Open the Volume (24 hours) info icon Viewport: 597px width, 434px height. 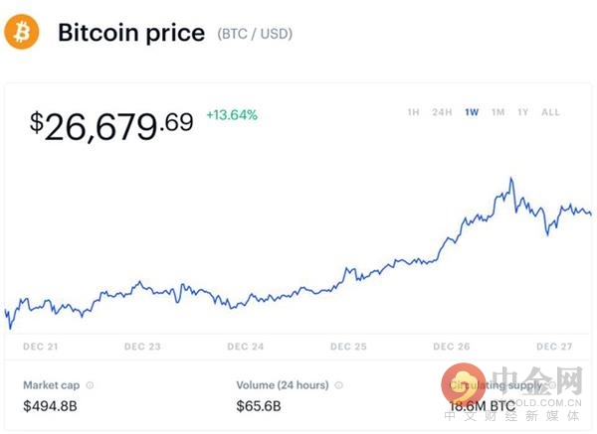[338, 385]
